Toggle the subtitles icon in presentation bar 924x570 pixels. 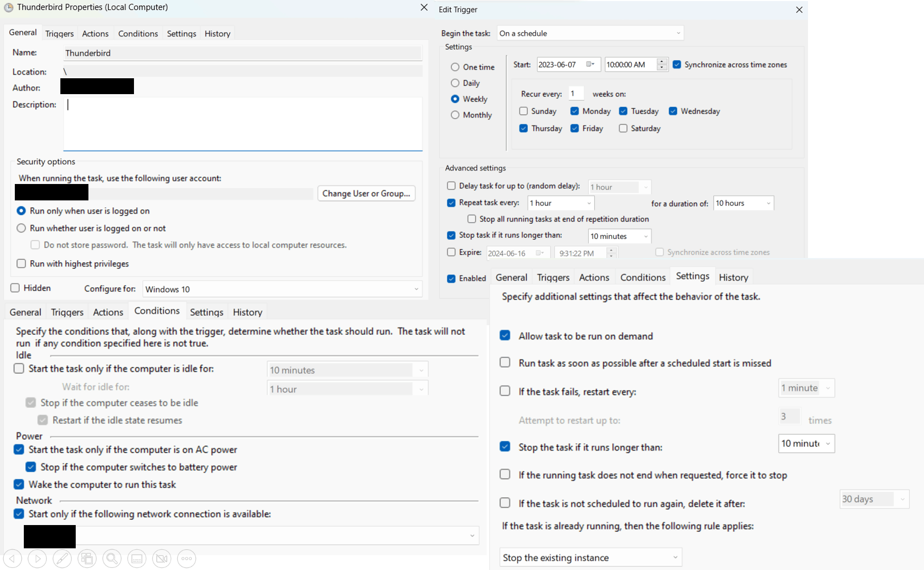137,558
